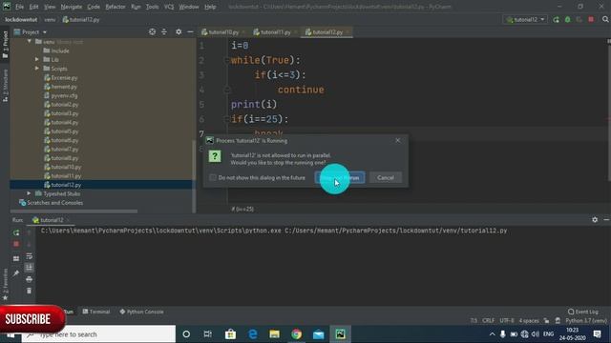The width and height of the screenshot is (611, 343).
Task: Click the CRLF line separator in the status bar
Action: pos(488,320)
